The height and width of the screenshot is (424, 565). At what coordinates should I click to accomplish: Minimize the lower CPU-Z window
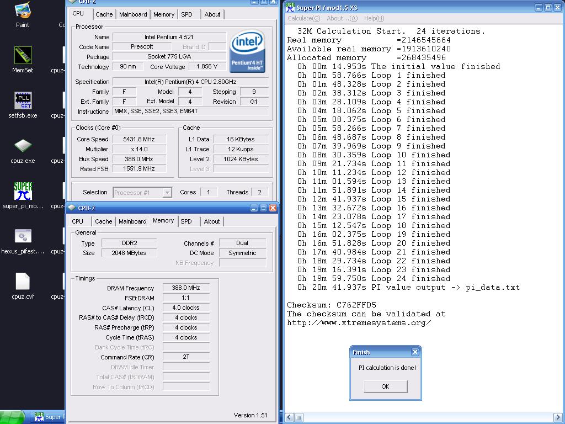pyautogui.click(x=254, y=208)
